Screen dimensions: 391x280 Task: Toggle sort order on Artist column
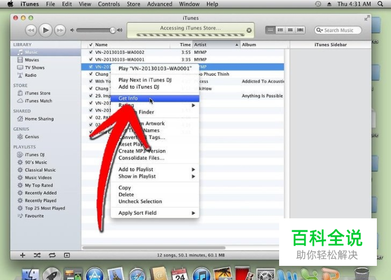point(216,45)
